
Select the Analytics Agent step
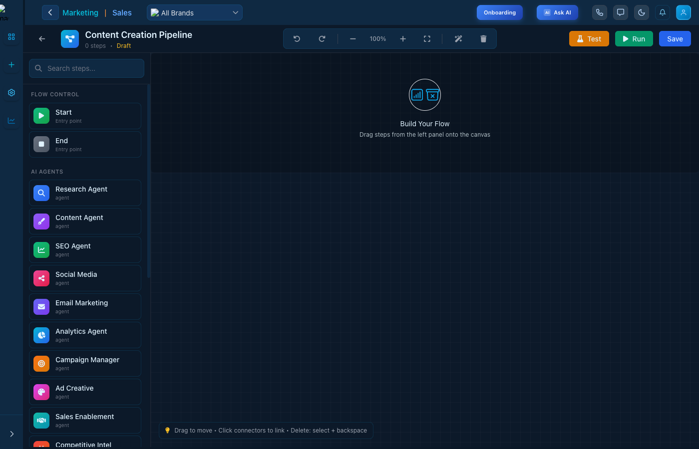[85, 335]
